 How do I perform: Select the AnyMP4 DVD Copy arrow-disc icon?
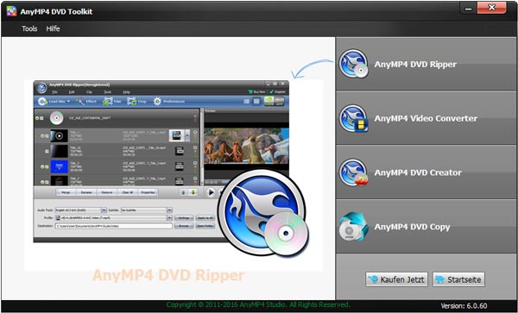tap(353, 227)
